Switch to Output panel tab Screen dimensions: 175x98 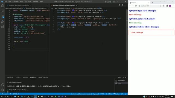pyautogui.click(x=18, y=78)
